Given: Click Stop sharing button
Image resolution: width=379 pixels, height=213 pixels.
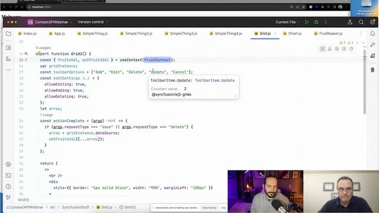Looking at the screenshot, I should pos(209,208).
